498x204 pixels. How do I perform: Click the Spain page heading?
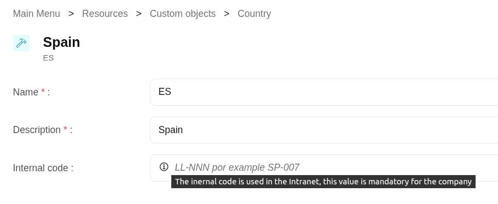point(62,42)
